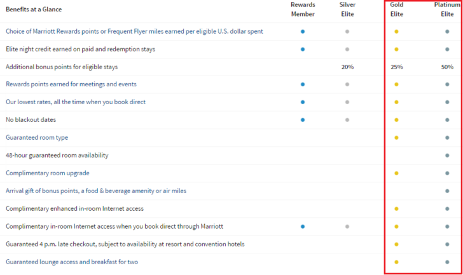Open the Complimentary room upgrade link
This screenshot has height=275, width=463.
(48, 173)
